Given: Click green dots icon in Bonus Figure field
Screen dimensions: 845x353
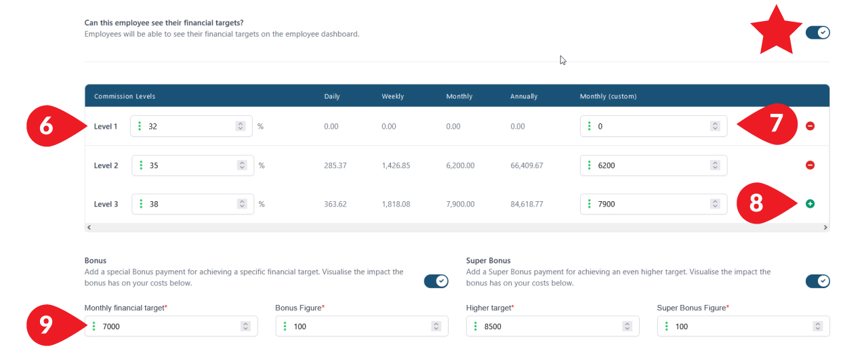Looking at the screenshot, I should pos(285,327).
